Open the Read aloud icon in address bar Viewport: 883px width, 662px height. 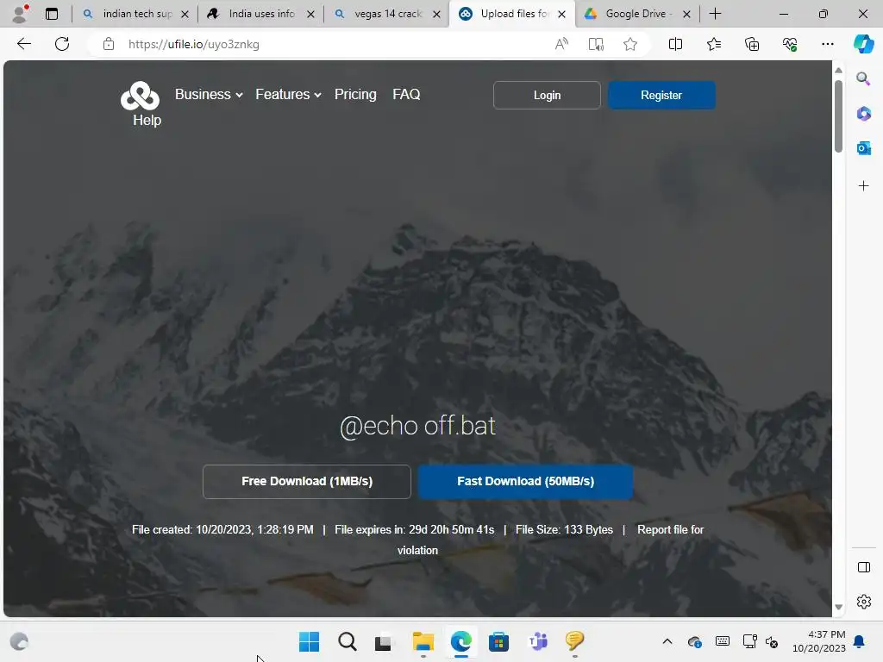point(561,44)
